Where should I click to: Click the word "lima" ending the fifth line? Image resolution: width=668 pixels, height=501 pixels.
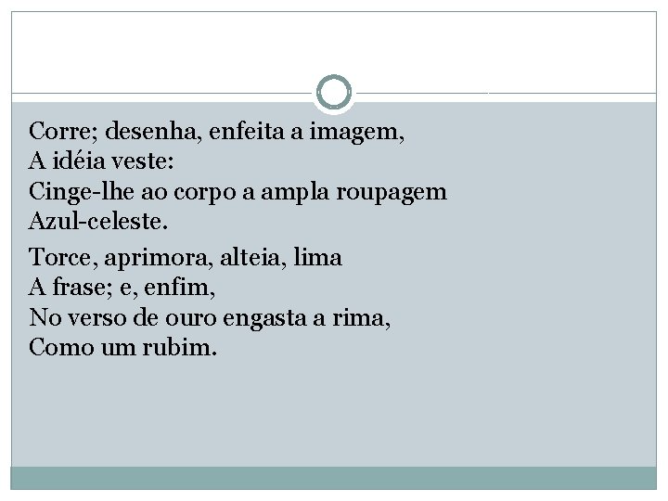click(317, 258)
